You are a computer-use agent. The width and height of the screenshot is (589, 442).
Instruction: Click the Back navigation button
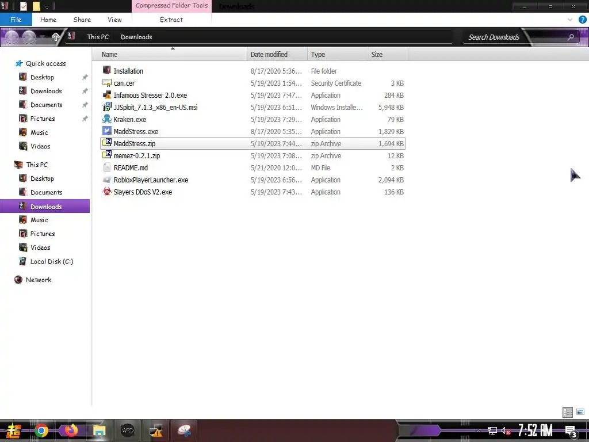pos(12,37)
